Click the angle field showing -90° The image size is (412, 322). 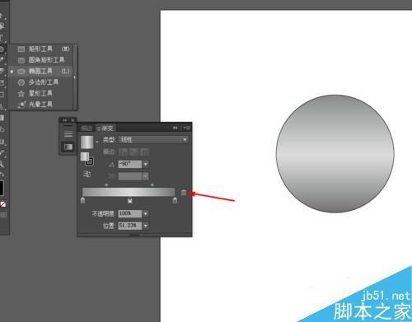click(x=130, y=164)
